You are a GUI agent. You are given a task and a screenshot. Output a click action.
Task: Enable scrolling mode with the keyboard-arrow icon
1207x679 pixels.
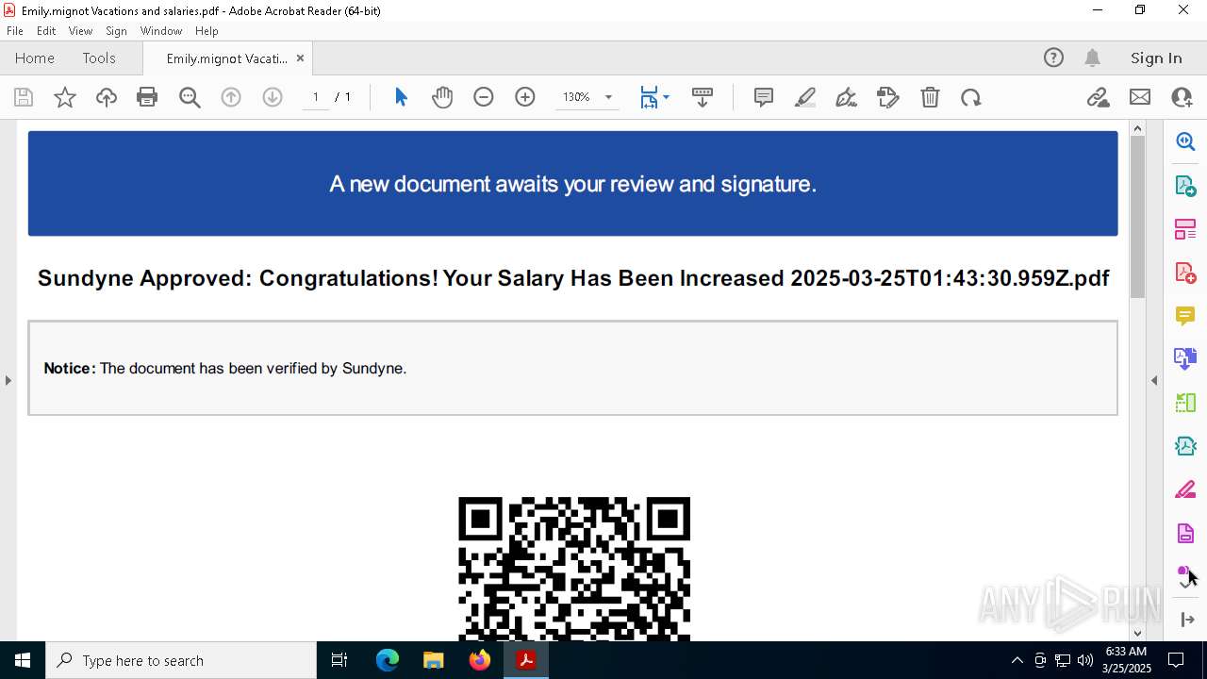[703, 97]
